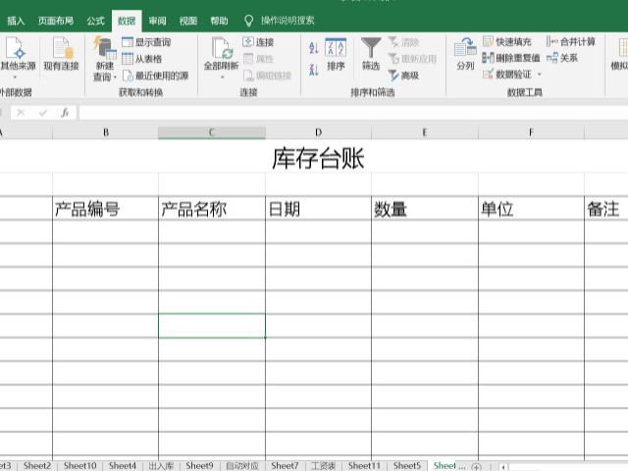628x471 pixels.
Task: Select column D header
Action: (x=318, y=132)
